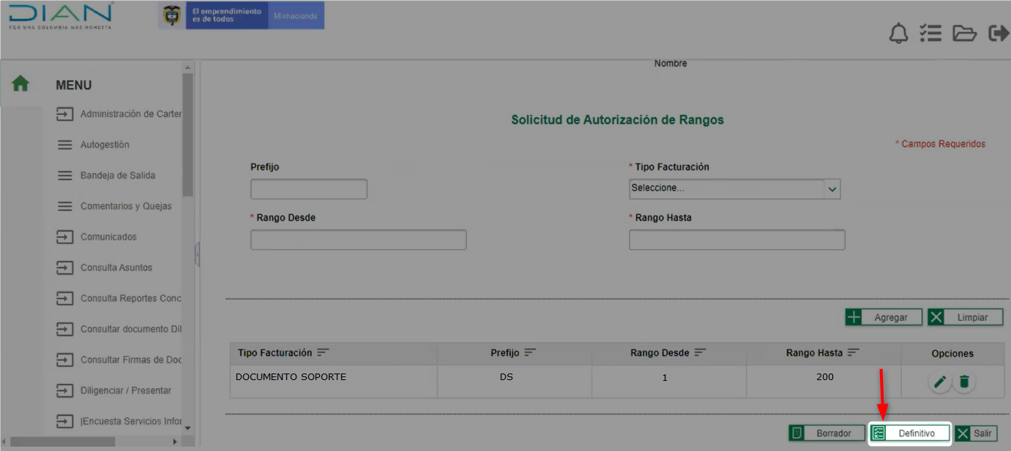Sort by Tipo Facturación column
Viewport: 1011px width, 451px height.
[323, 352]
